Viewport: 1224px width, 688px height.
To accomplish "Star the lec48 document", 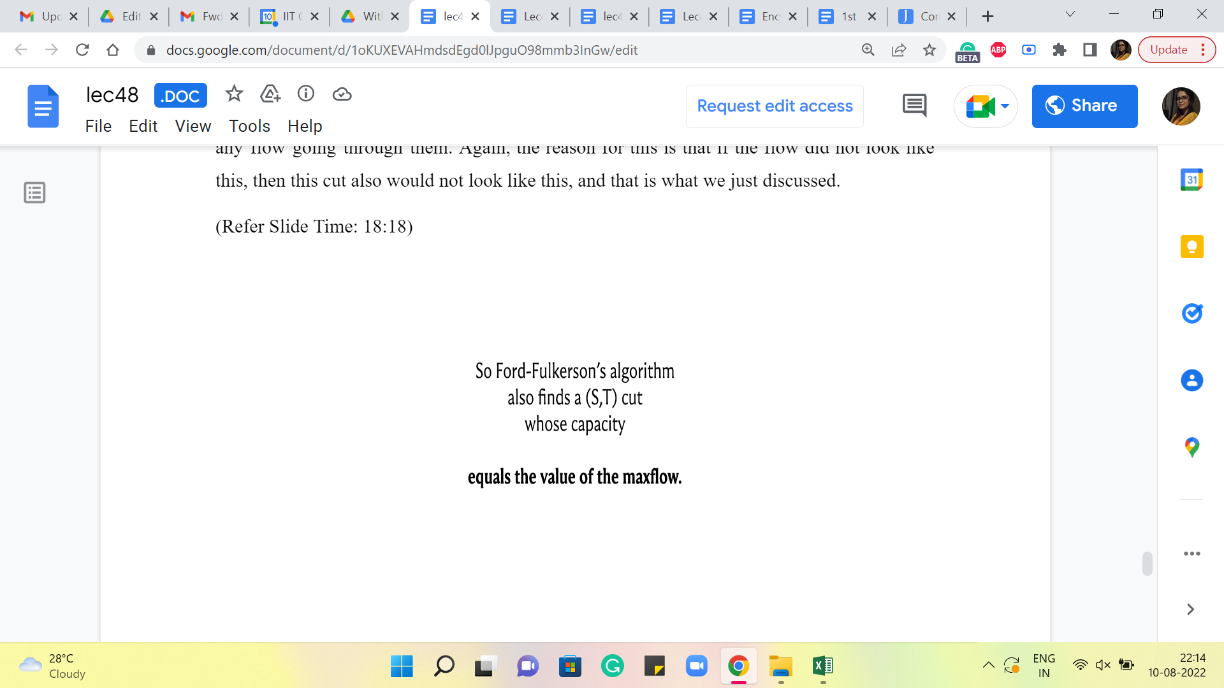I will pyautogui.click(x=234, y=94).
